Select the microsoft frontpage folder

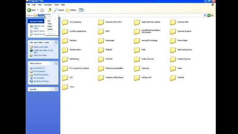[x=146, y=41]
